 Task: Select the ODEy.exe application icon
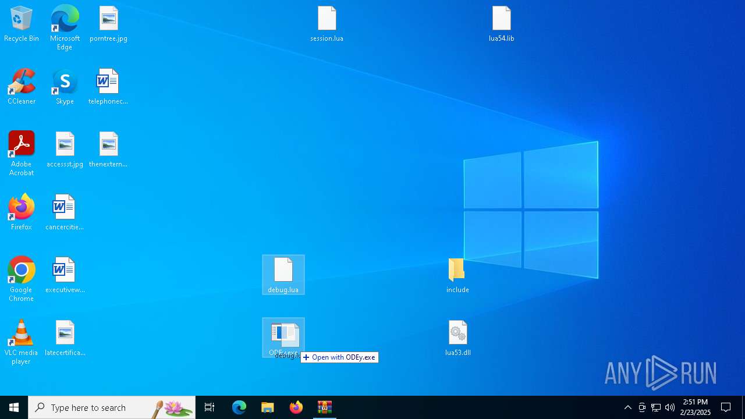(283, 338)
